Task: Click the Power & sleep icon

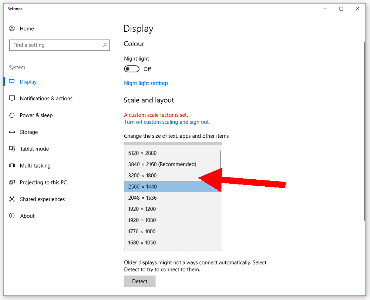Action: tap(12, 115)
